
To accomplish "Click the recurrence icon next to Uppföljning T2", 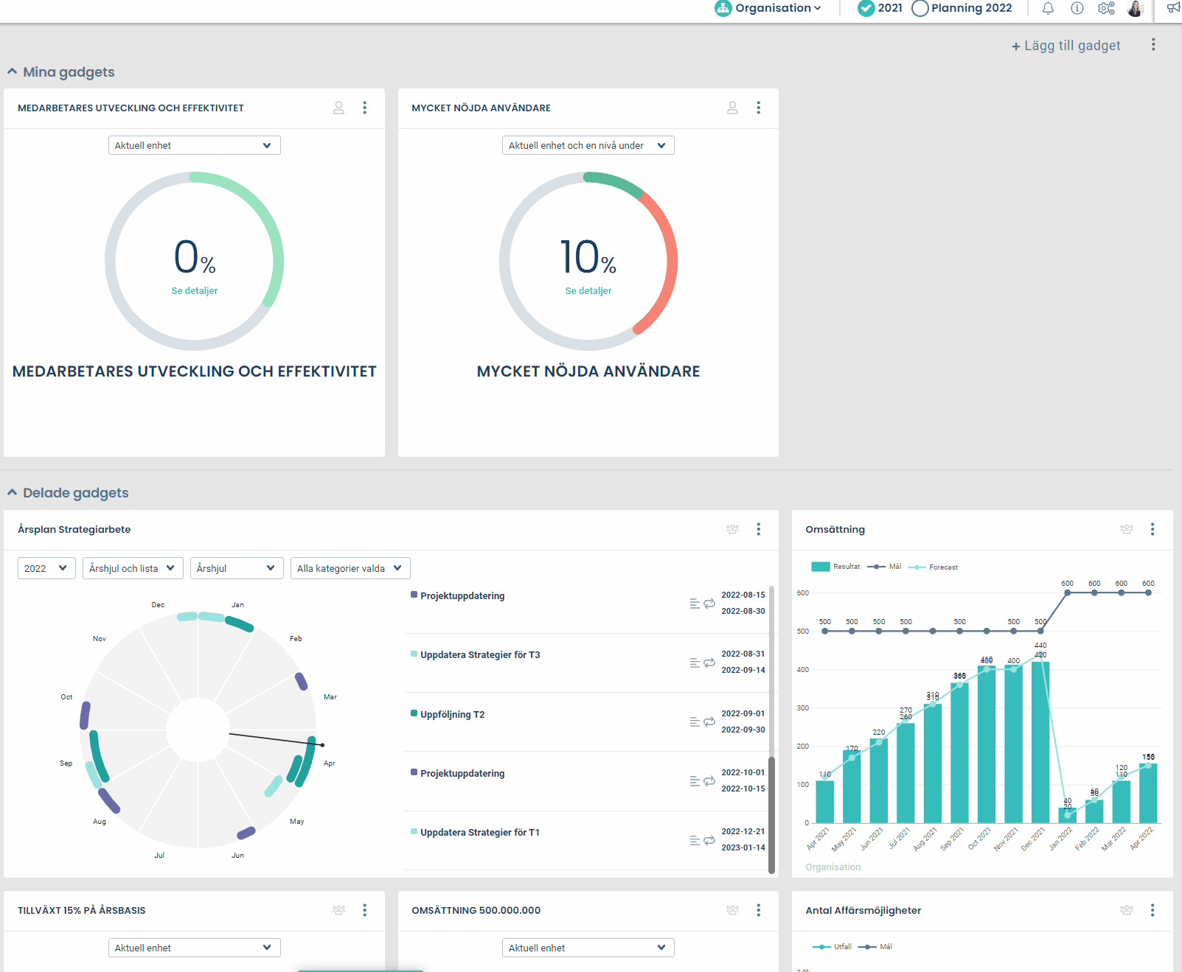I will tap(709, 721).
